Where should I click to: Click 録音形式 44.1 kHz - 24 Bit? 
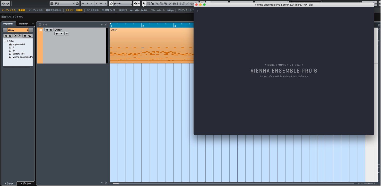tap(133, 10)
